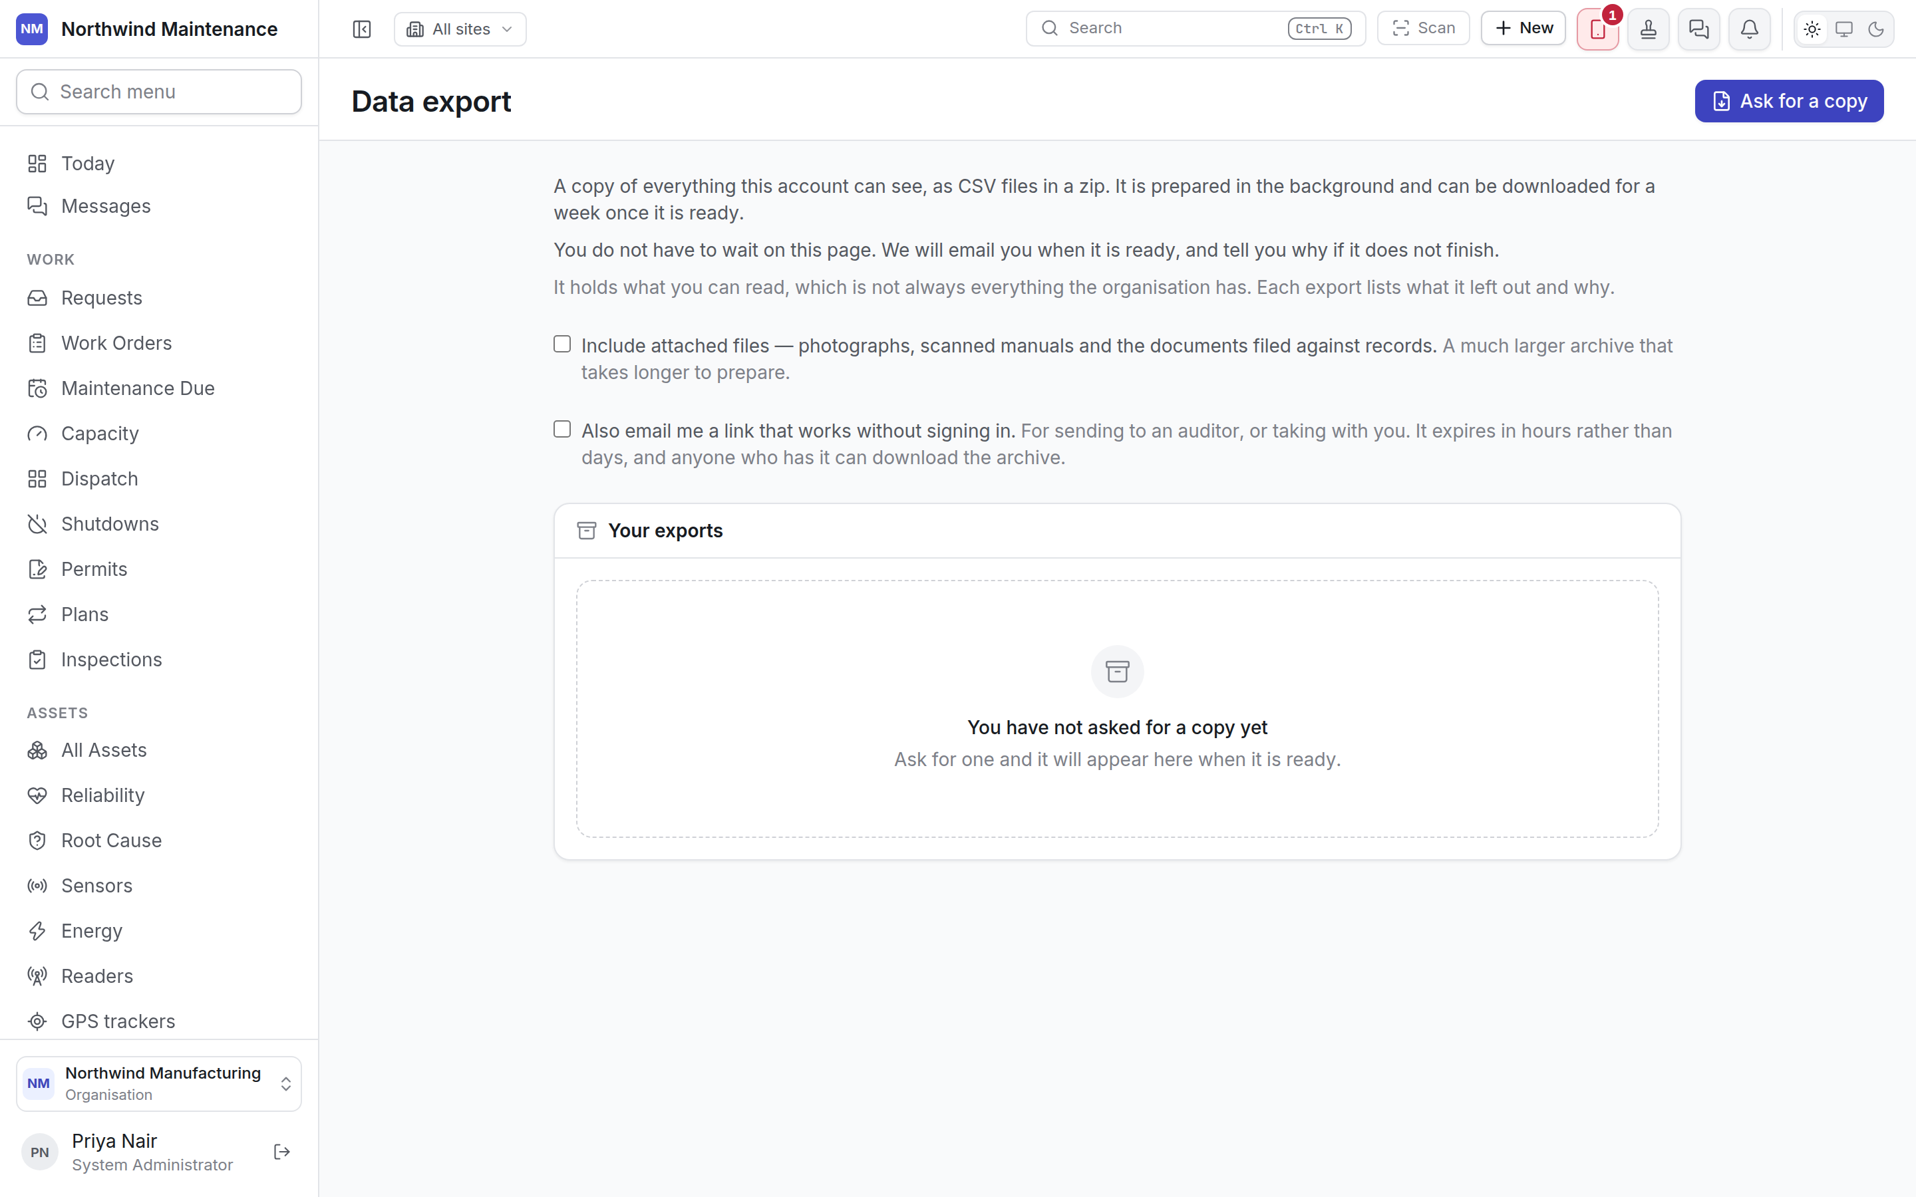Click the archive icon in empty exports area
The height and width of the screenshot is (1197, 1916).
click(1117, 672)
